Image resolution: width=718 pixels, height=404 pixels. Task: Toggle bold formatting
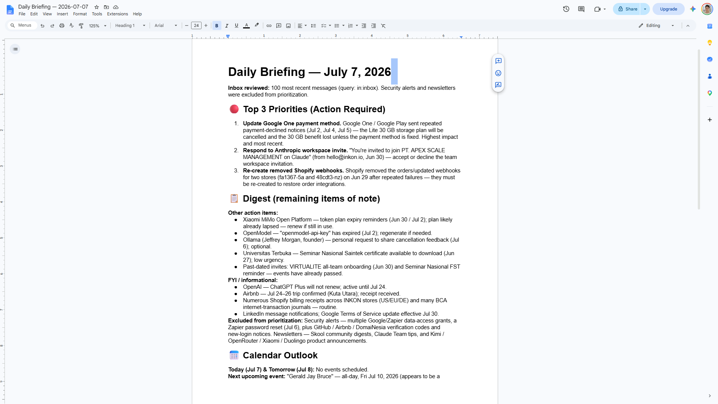point(217,26)
